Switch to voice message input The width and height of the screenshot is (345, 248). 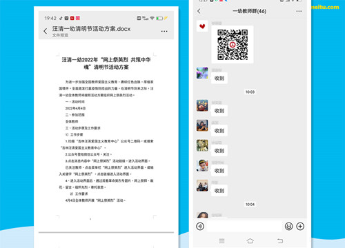tap(200, 226)
